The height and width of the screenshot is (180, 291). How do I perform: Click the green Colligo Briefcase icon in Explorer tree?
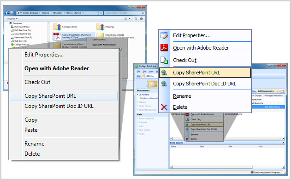click(12, 45)
